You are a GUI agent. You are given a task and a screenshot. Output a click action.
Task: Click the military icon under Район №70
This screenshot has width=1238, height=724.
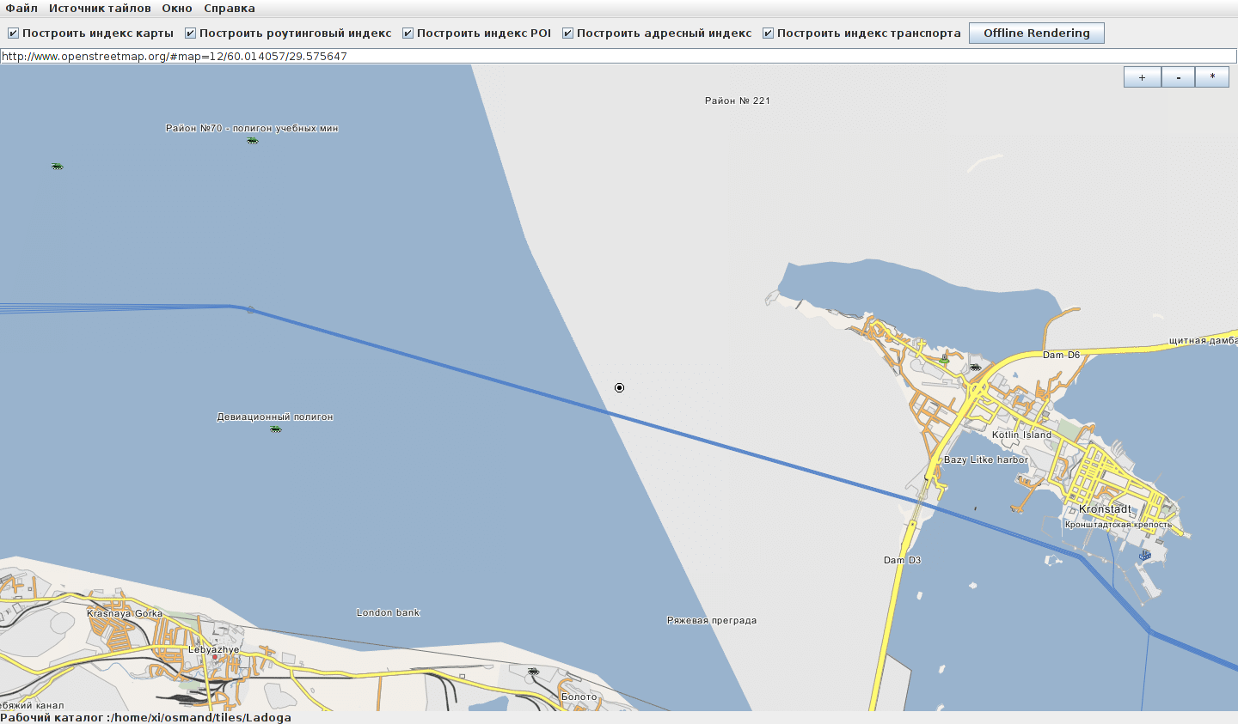[x=253, y=140]
